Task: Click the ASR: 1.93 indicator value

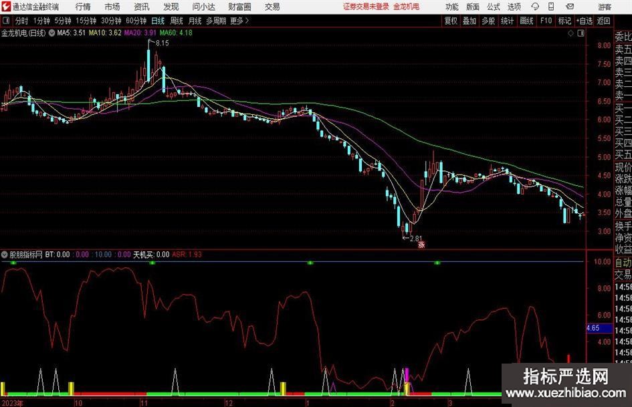Action: [187, 254]
